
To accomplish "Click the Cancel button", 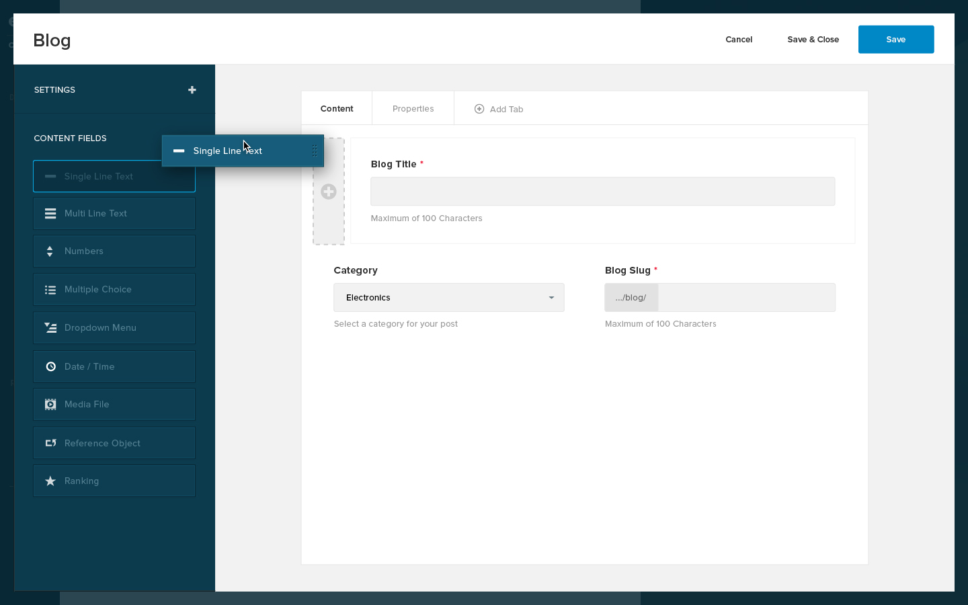I will [739, 40].
